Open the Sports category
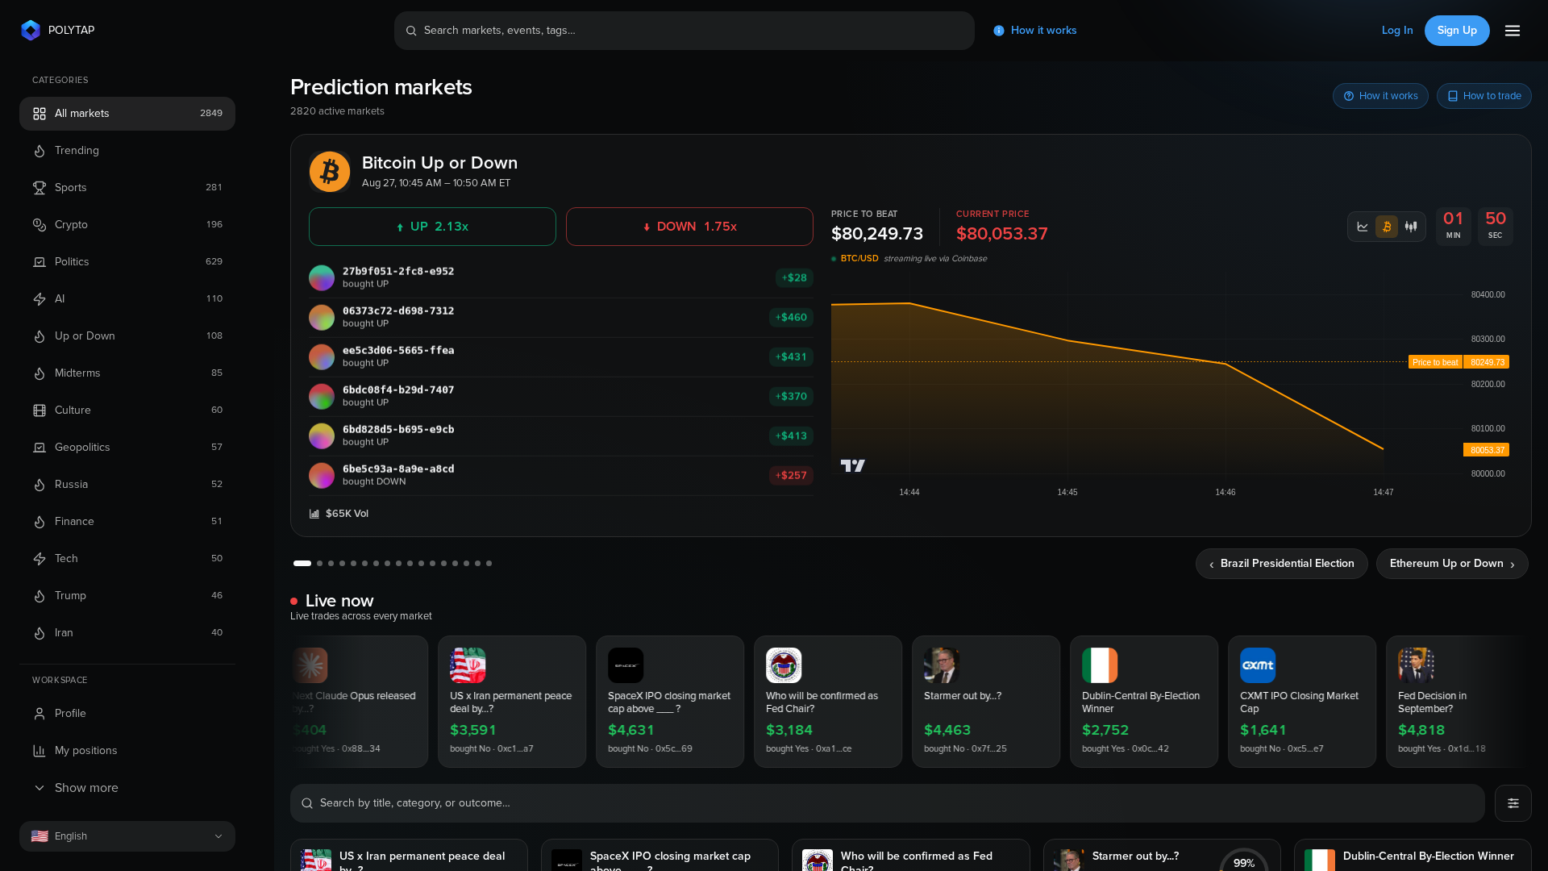 (127, 188)
